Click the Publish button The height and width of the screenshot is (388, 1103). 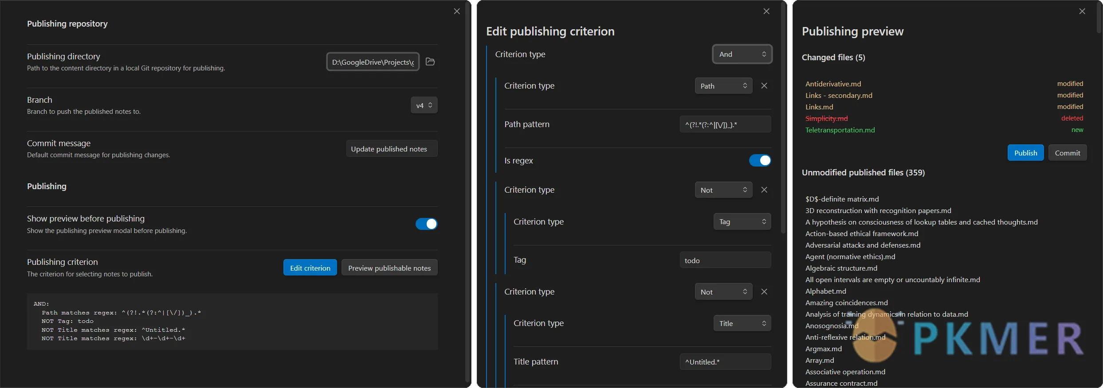pos(1025,153)
